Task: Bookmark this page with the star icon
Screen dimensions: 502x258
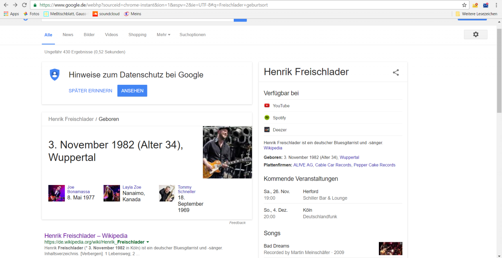Action: click(464, 5)
